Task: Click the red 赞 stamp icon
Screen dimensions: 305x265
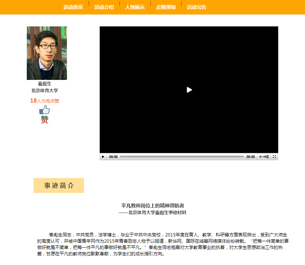Action: (x=44, y=119)
